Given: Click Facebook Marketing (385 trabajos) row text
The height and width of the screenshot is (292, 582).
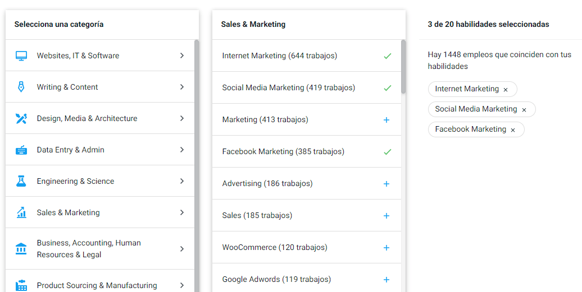Looking at the screenshot, I should click(x=283, y=151).
